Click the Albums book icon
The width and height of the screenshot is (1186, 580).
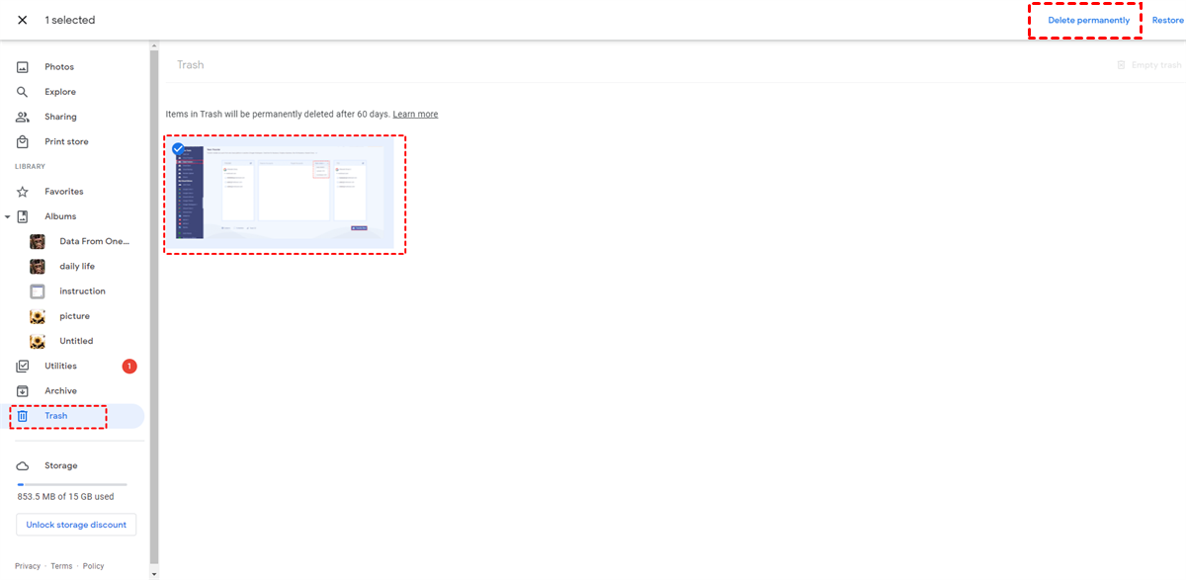pyautogui.click(x=23, y=216)
